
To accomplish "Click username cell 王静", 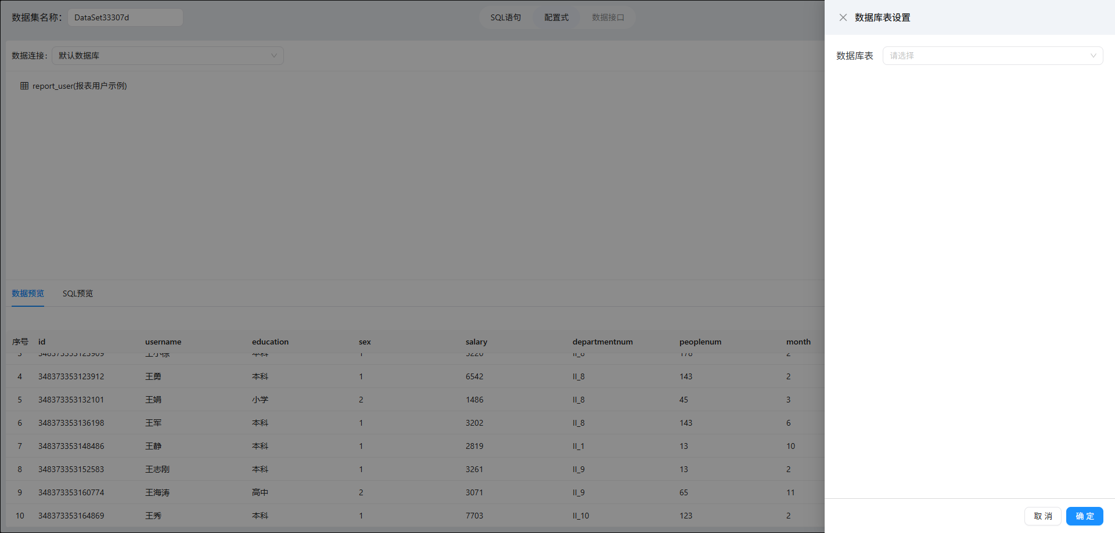I will tap(153, 446).
